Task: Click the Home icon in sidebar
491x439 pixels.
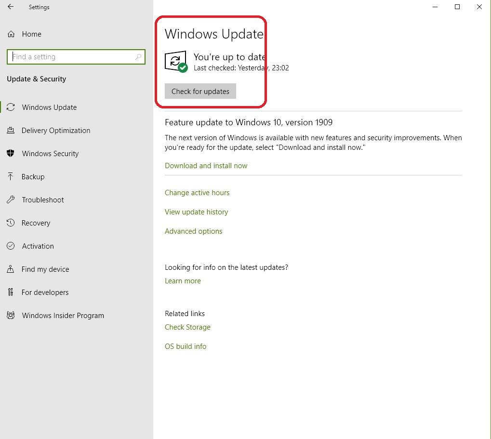Action: pyautogui.click(x=11, y=34)
